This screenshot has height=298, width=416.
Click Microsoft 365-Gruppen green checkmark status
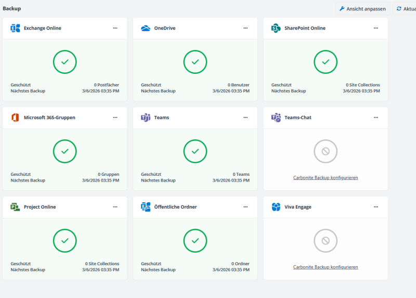[x=64, y=151]
